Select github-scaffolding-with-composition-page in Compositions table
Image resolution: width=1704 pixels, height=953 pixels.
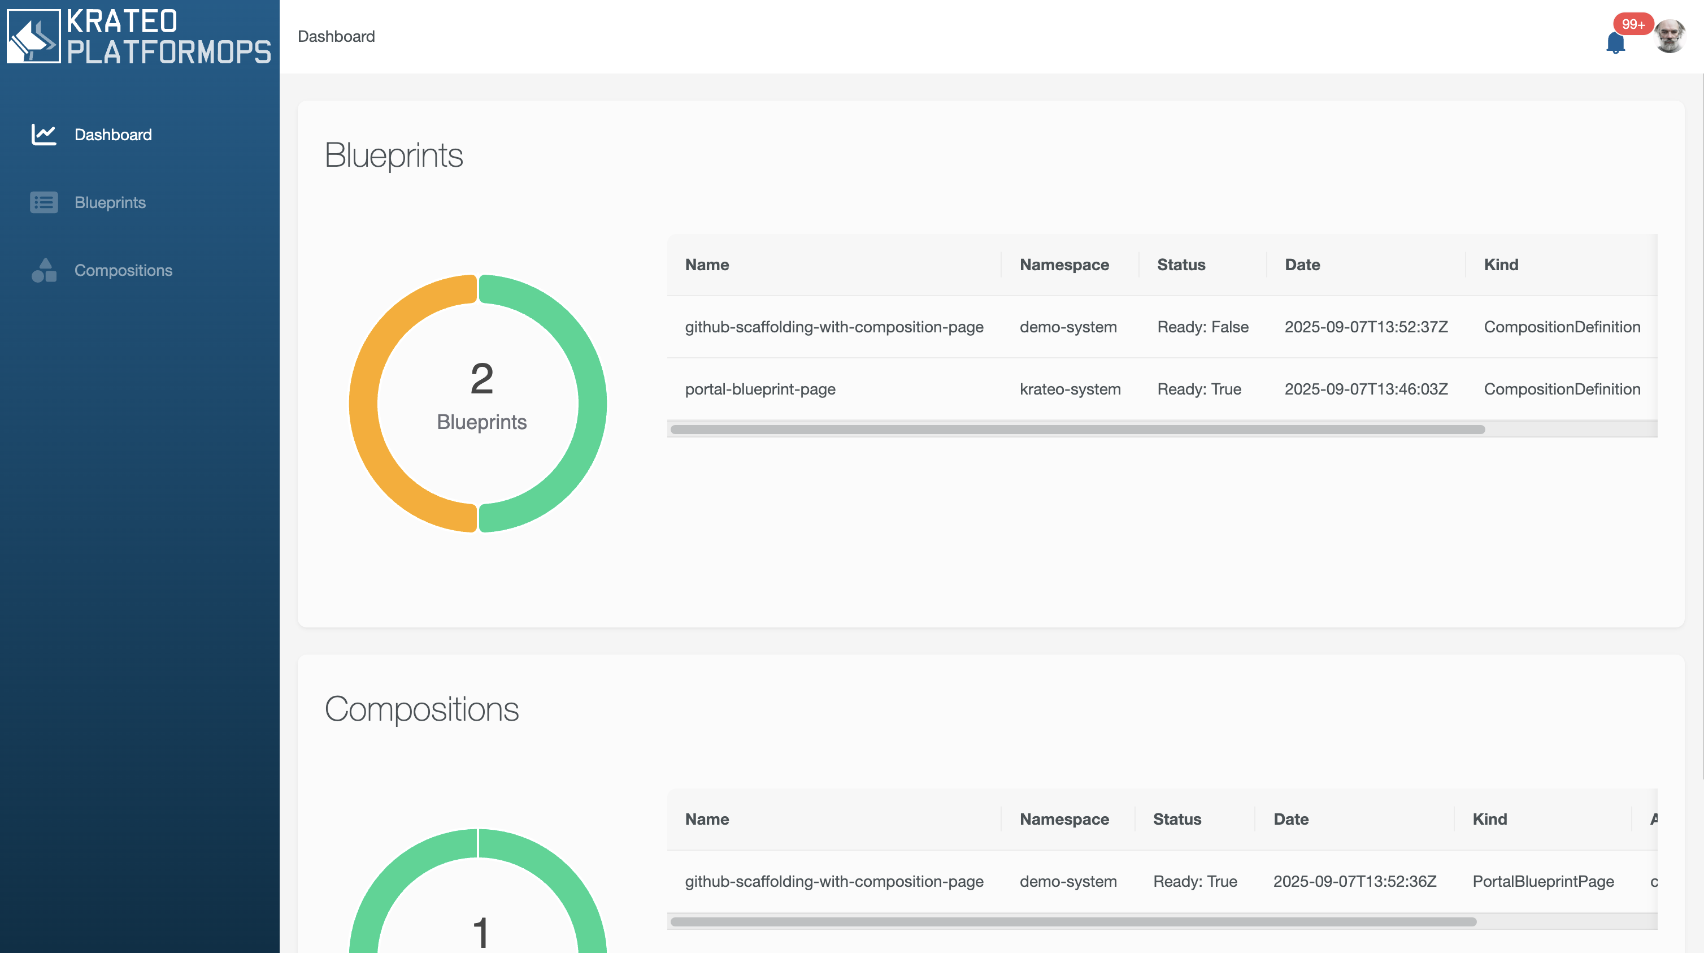pyautogui.click(x=834, y=882)
